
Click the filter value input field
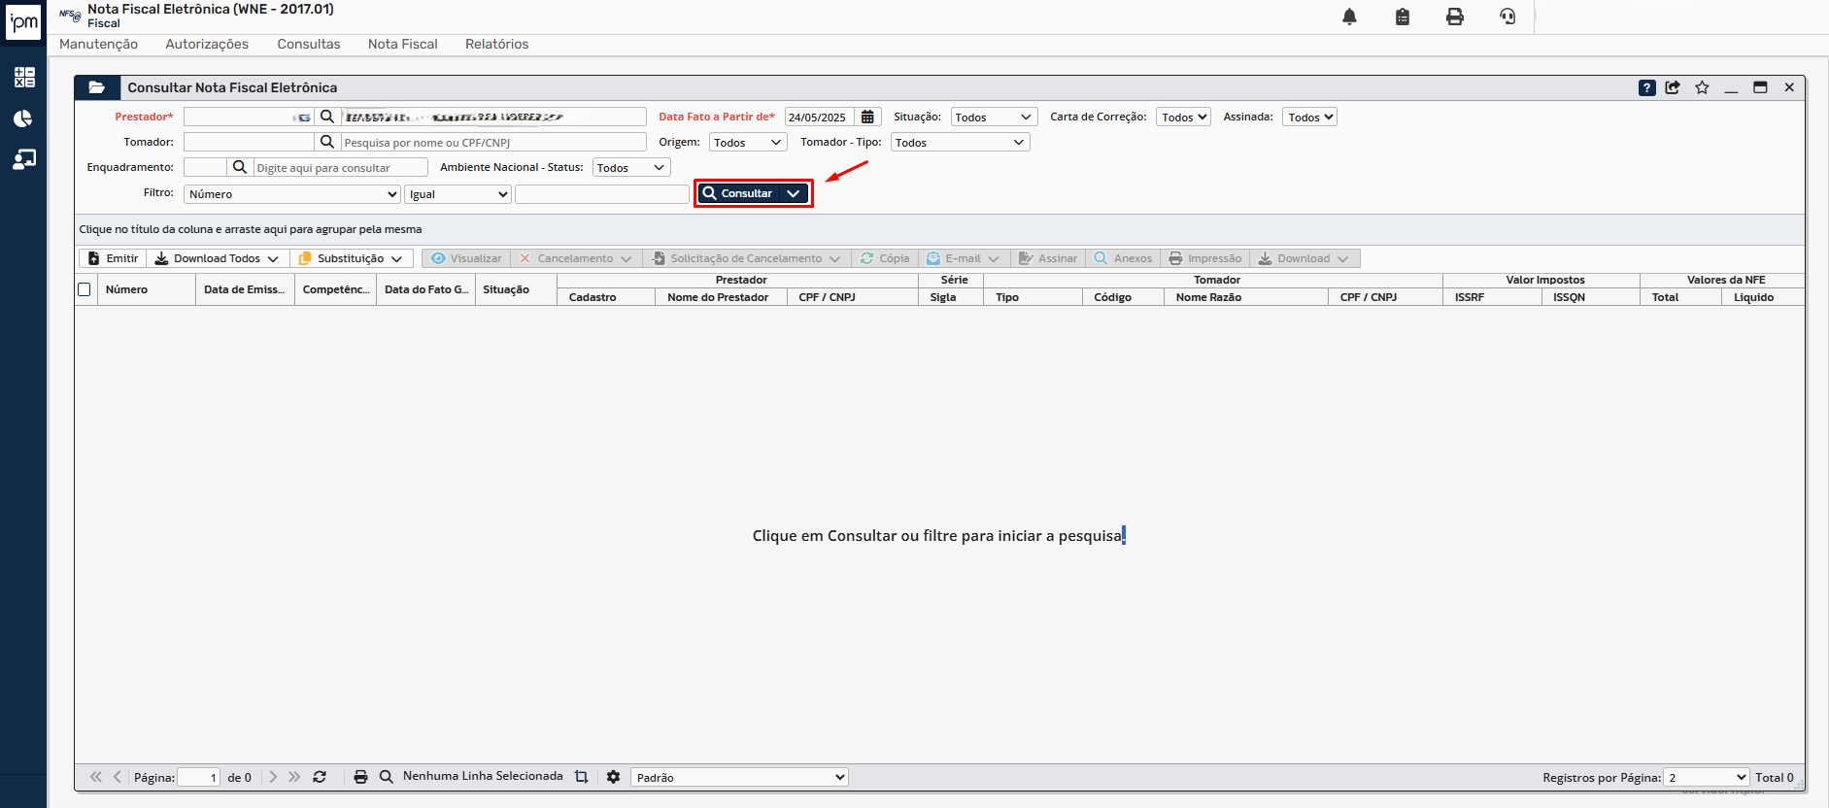click(602, 194)
